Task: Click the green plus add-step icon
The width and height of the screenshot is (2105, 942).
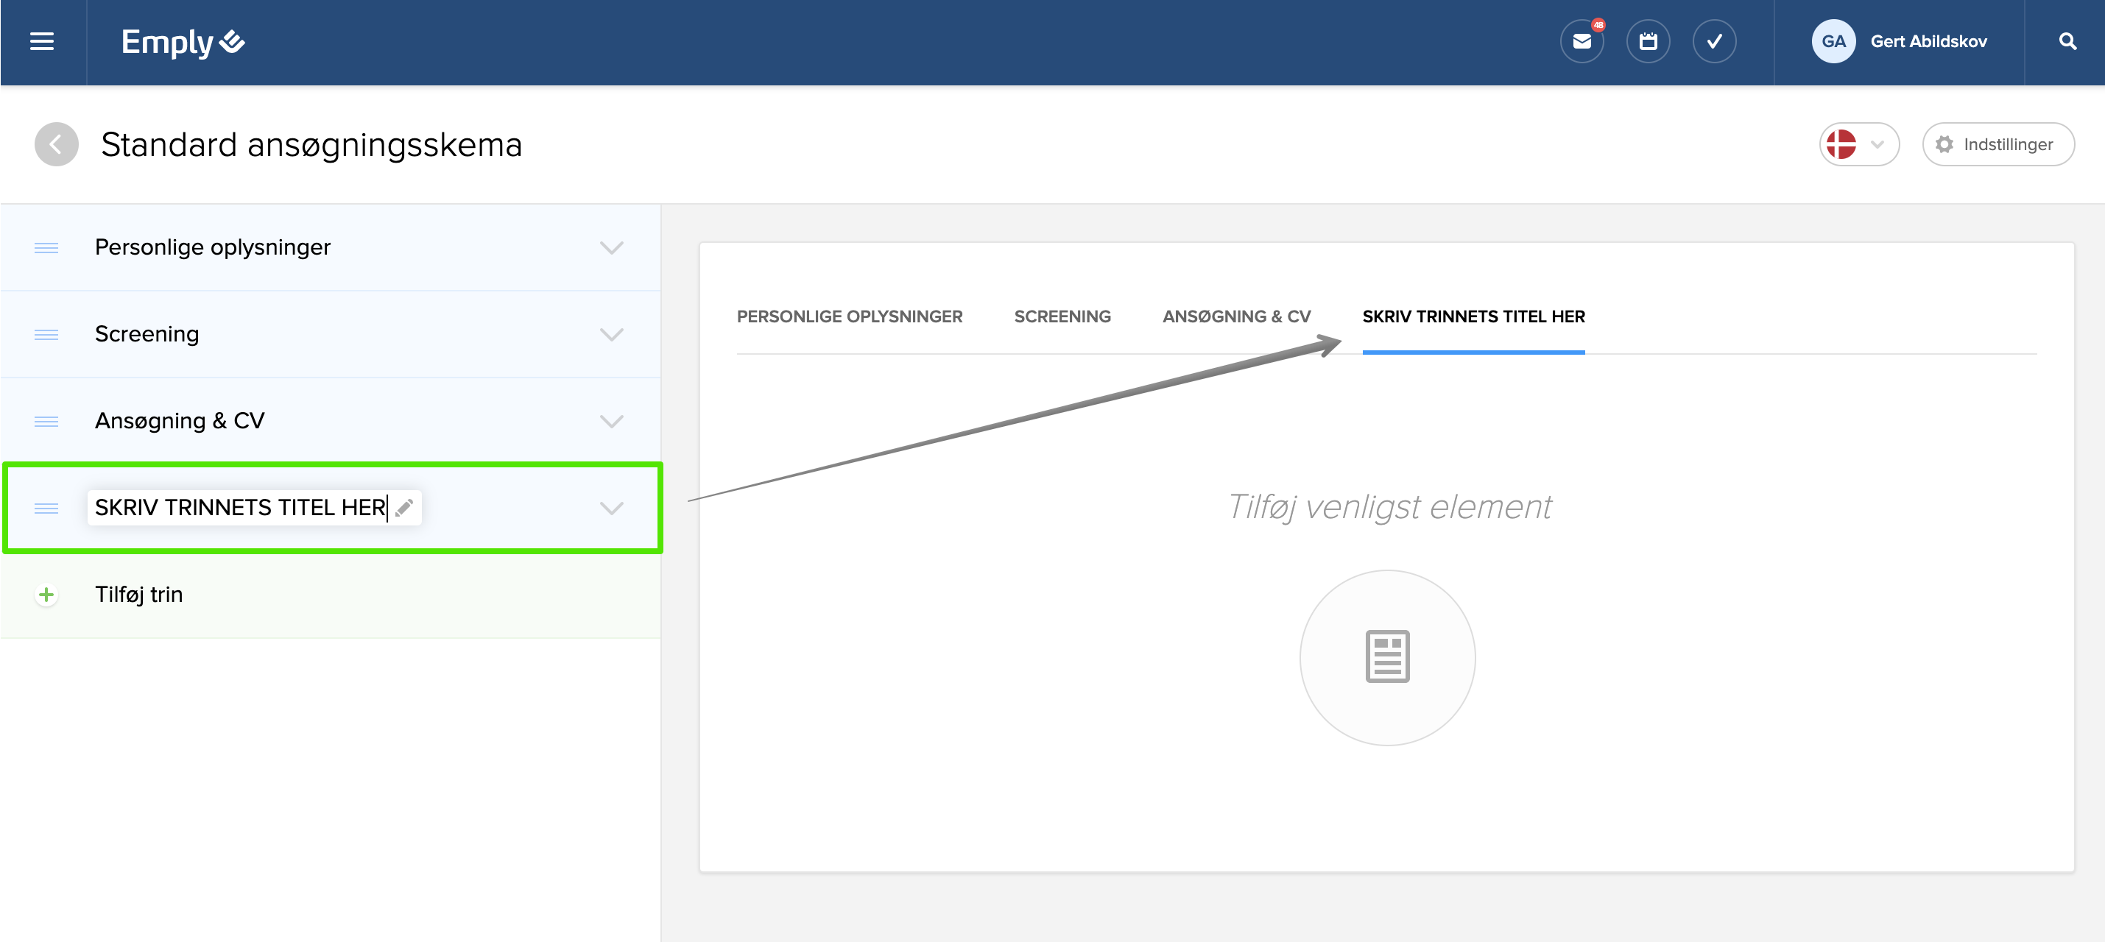Action: coord(46,594)
